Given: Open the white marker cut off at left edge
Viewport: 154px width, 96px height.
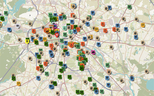Looking at the screenshot, I should pos(1,15).
